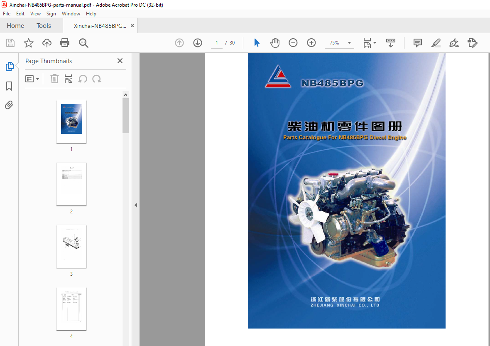The height and width of the screenshot is (346, 490).
Task: Click the current page number field
Action: point(217,43)
